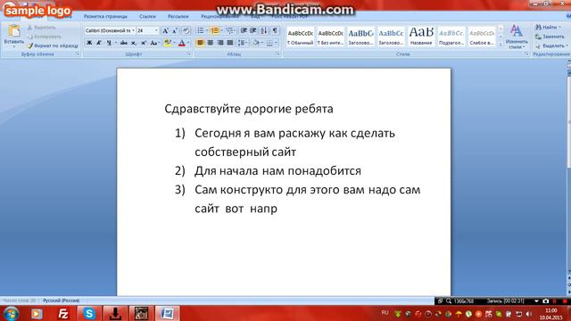Open the Разметка страницы tab
Screen dimensions: 571x321
coord(105,16)
